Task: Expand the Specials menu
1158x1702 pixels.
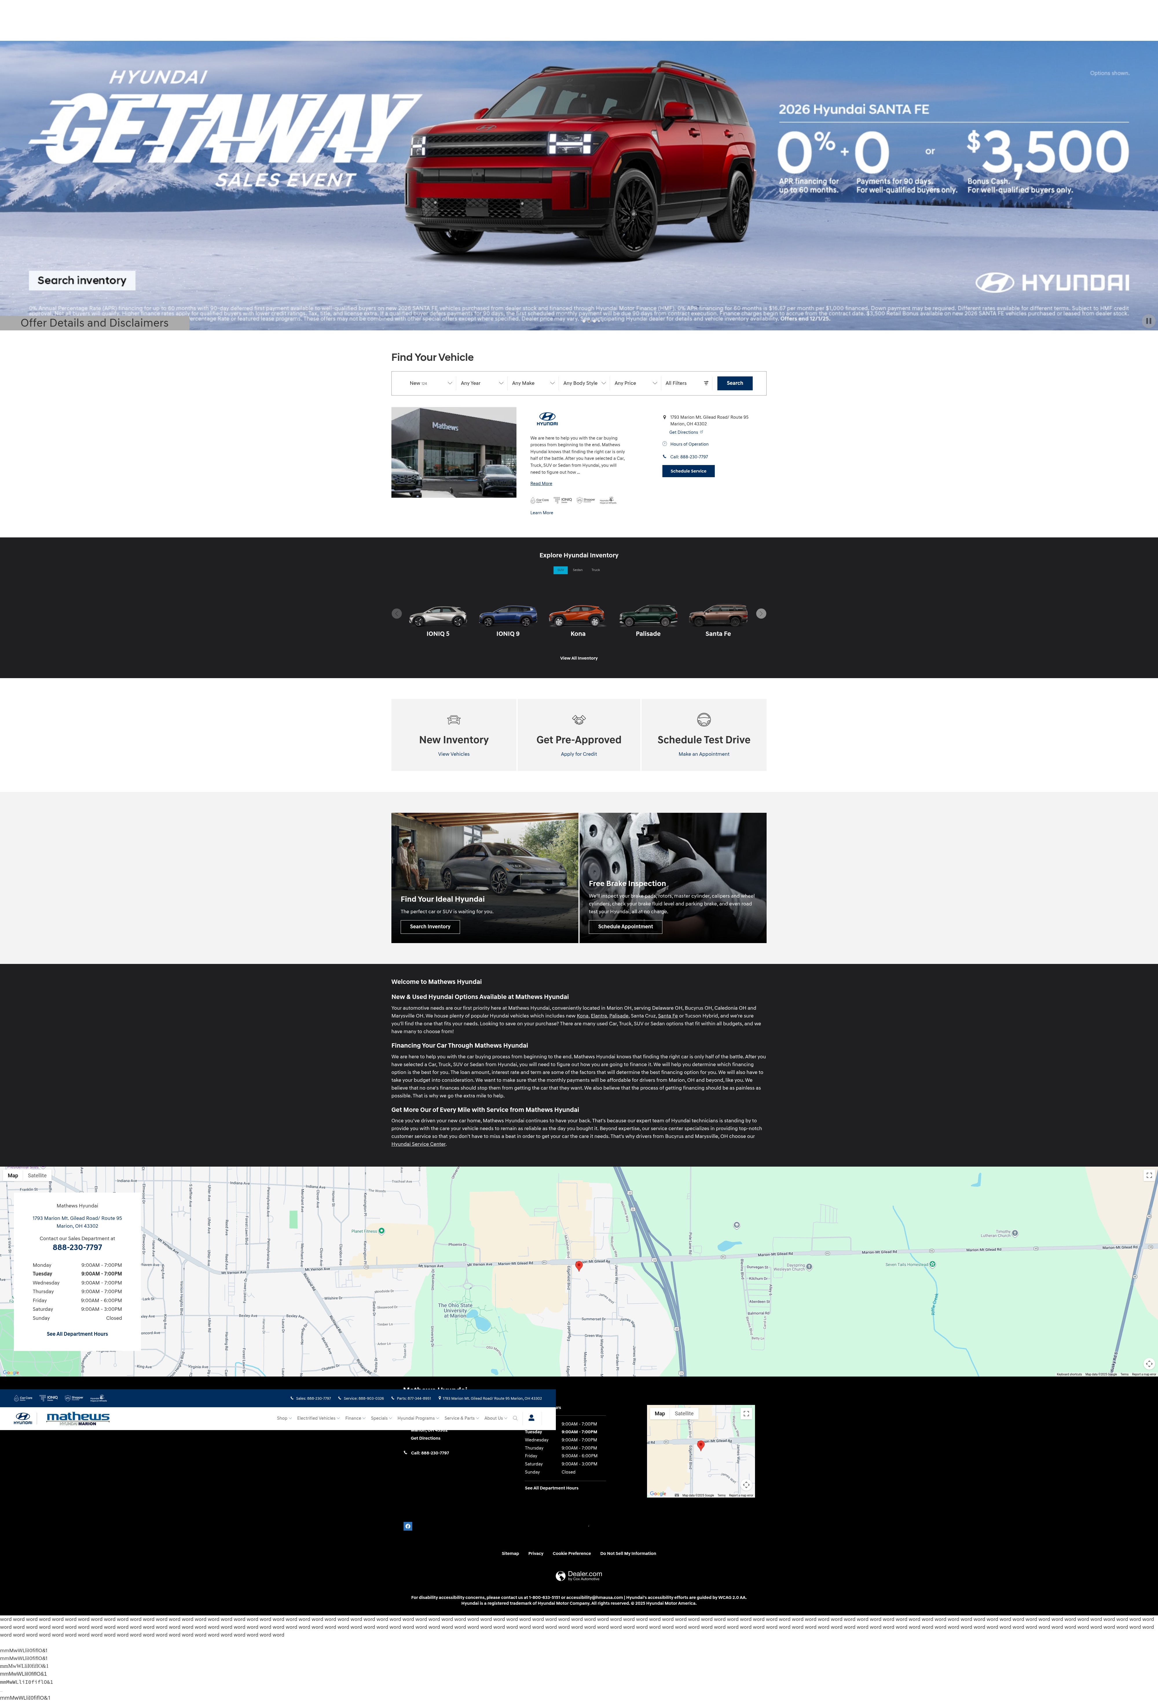Action: [382, 1419]
